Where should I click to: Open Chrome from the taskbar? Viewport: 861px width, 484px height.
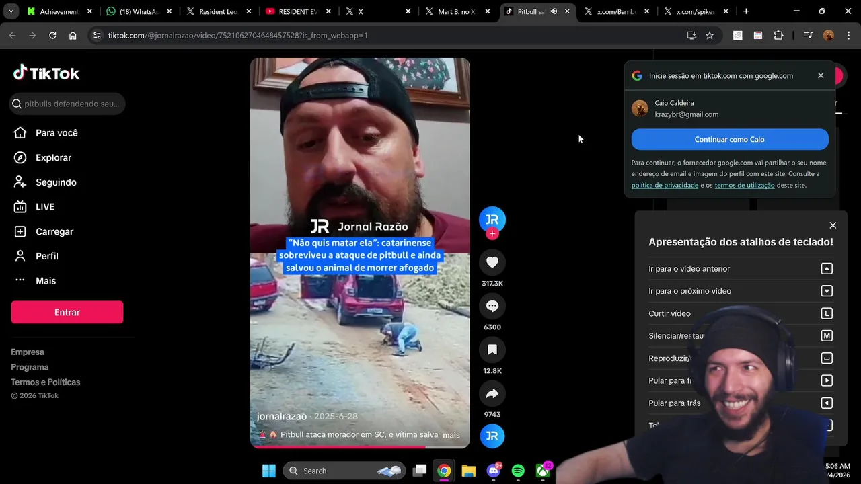pyautogui.click(x=444, y=471)
